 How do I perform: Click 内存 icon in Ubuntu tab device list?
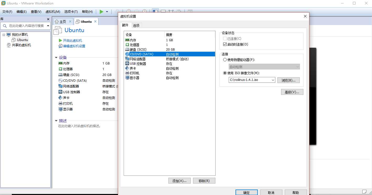click(x=61, y=63)
